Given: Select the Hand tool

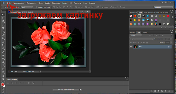Looking at the screenshot, I should coord(3,76).
